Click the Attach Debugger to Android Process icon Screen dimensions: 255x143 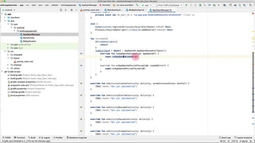click(214, 5)
